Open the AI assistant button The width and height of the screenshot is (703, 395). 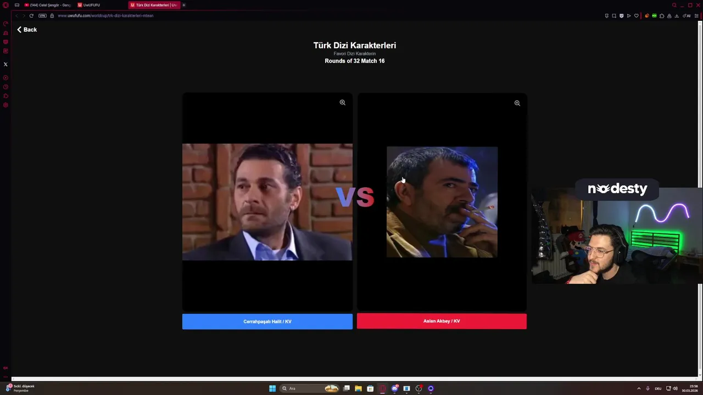pyautogui.click(x=687, y=16)
